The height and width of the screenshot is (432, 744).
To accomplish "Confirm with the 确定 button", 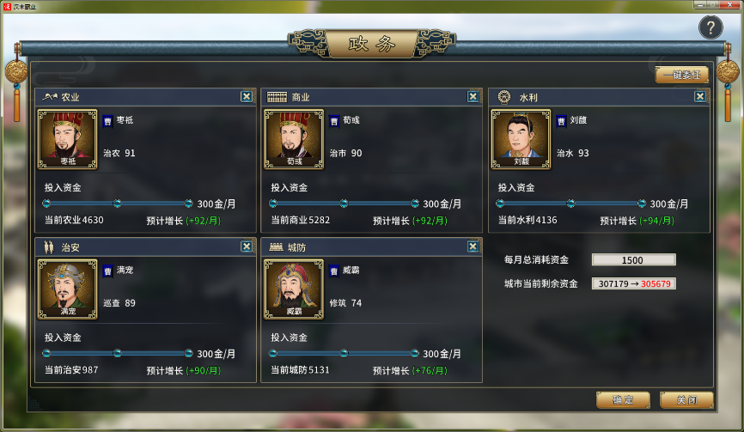I will click(x=623, y=399).
